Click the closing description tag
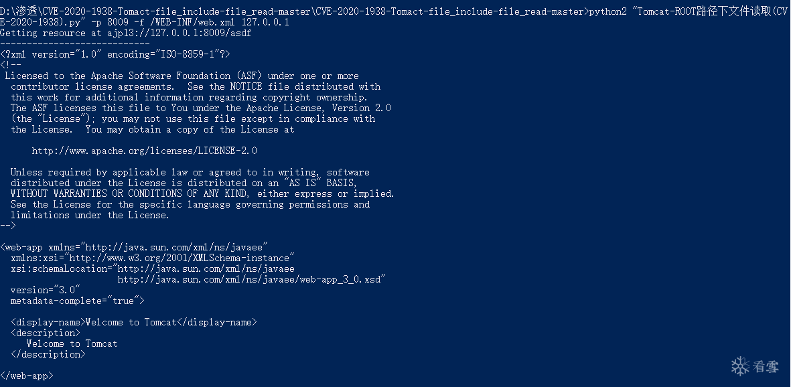This screenshot has height=387, width=791. [48, 354]
